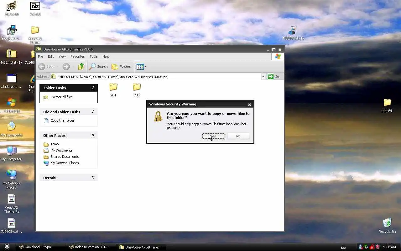Select My Network Places desktop icon

click(x=12, y=179)
